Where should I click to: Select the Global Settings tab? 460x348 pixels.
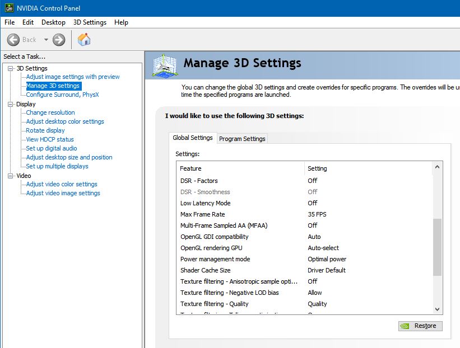click(x=193, y=138)
